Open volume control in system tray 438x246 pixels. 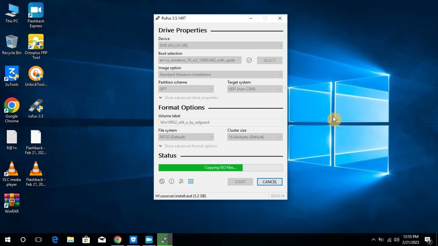pos(397,240)
